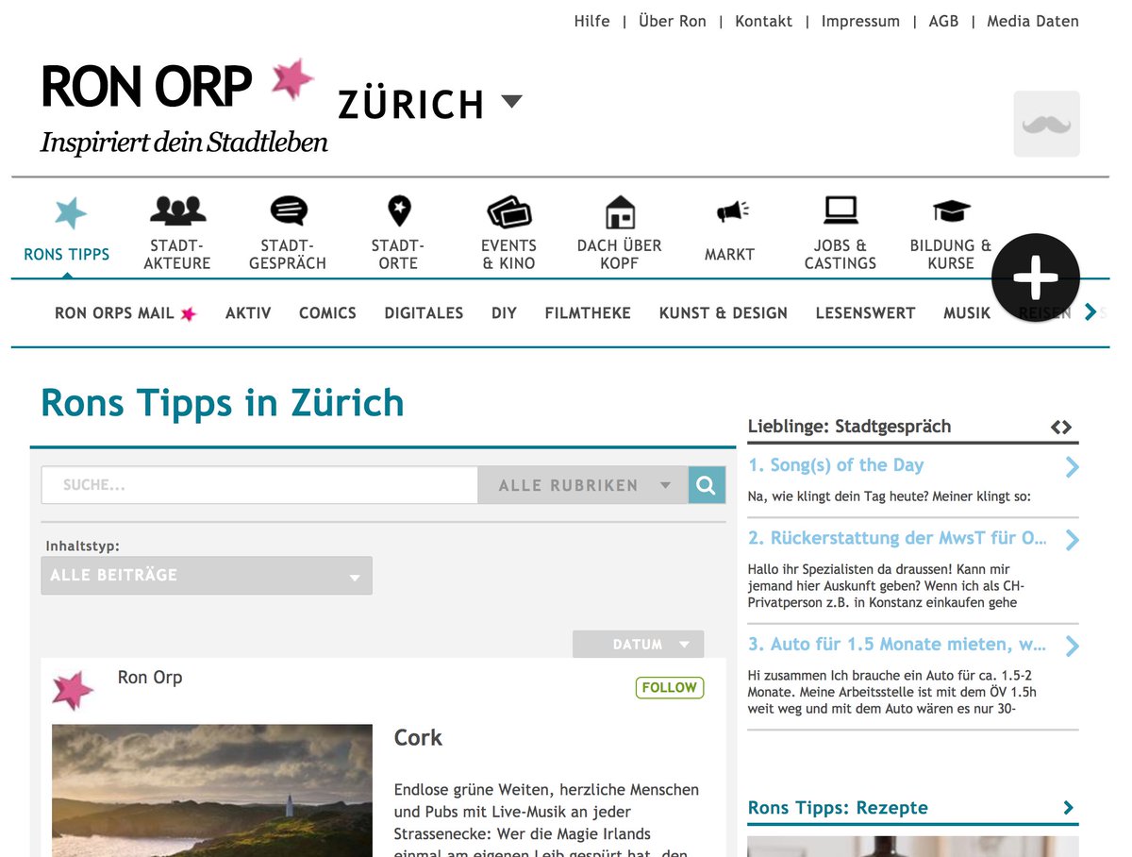The image size is (1132, 857).
Task: Open the Alle Rubriken dropdown
Action: 583,485
